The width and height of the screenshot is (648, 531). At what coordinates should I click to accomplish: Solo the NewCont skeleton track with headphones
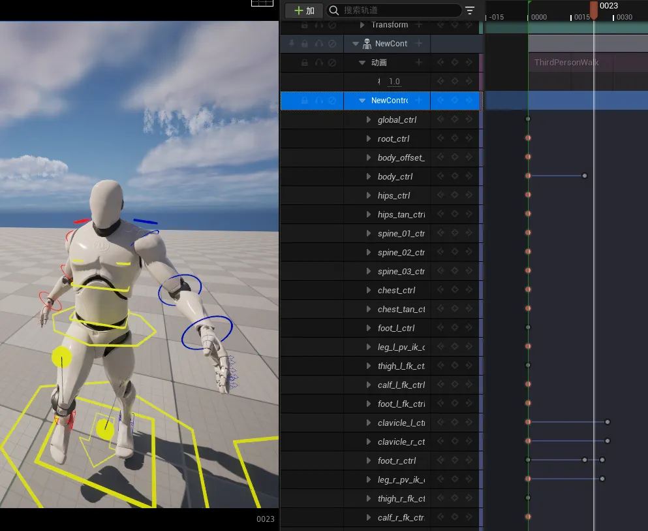coord(318,44)
